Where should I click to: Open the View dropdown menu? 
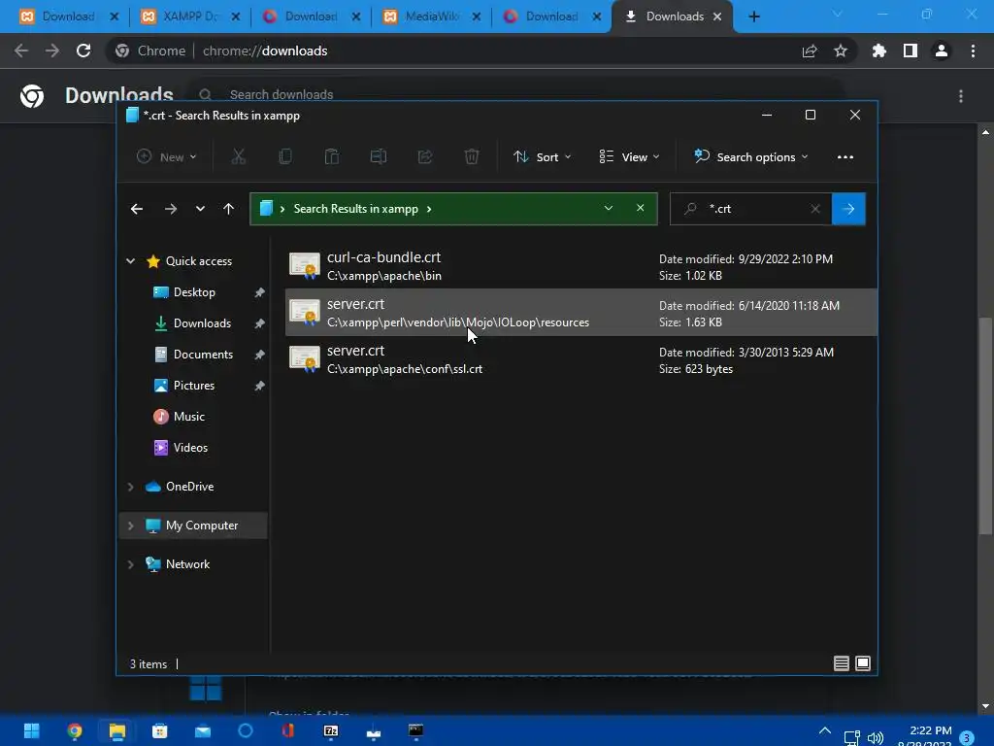click(629, 156)
